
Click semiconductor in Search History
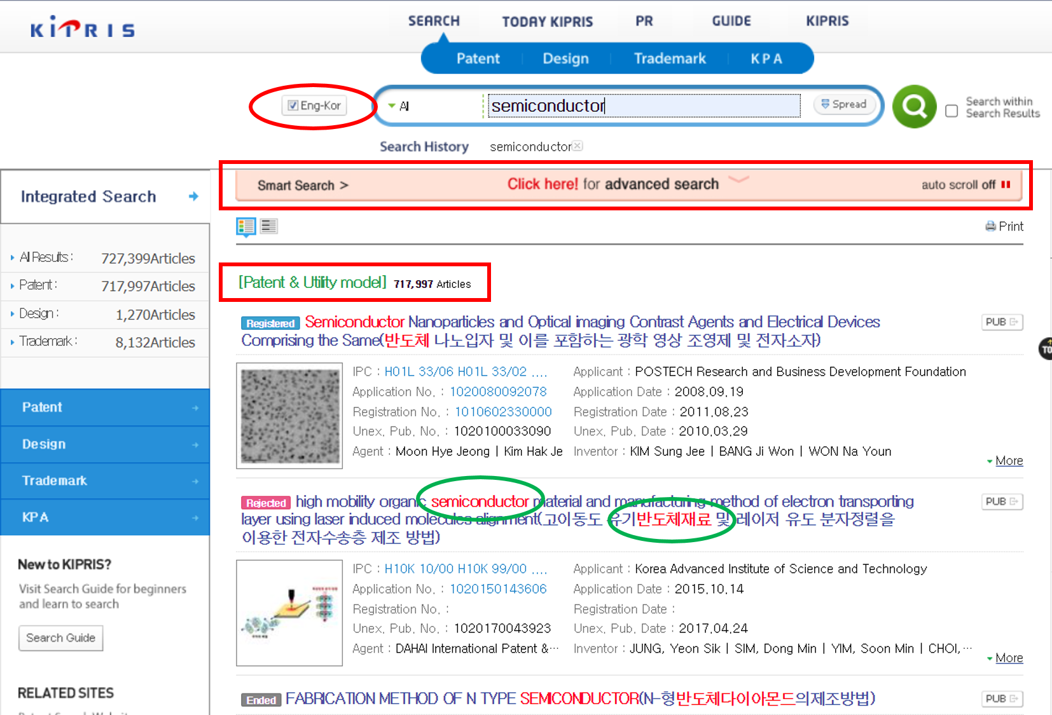[530, 147]
